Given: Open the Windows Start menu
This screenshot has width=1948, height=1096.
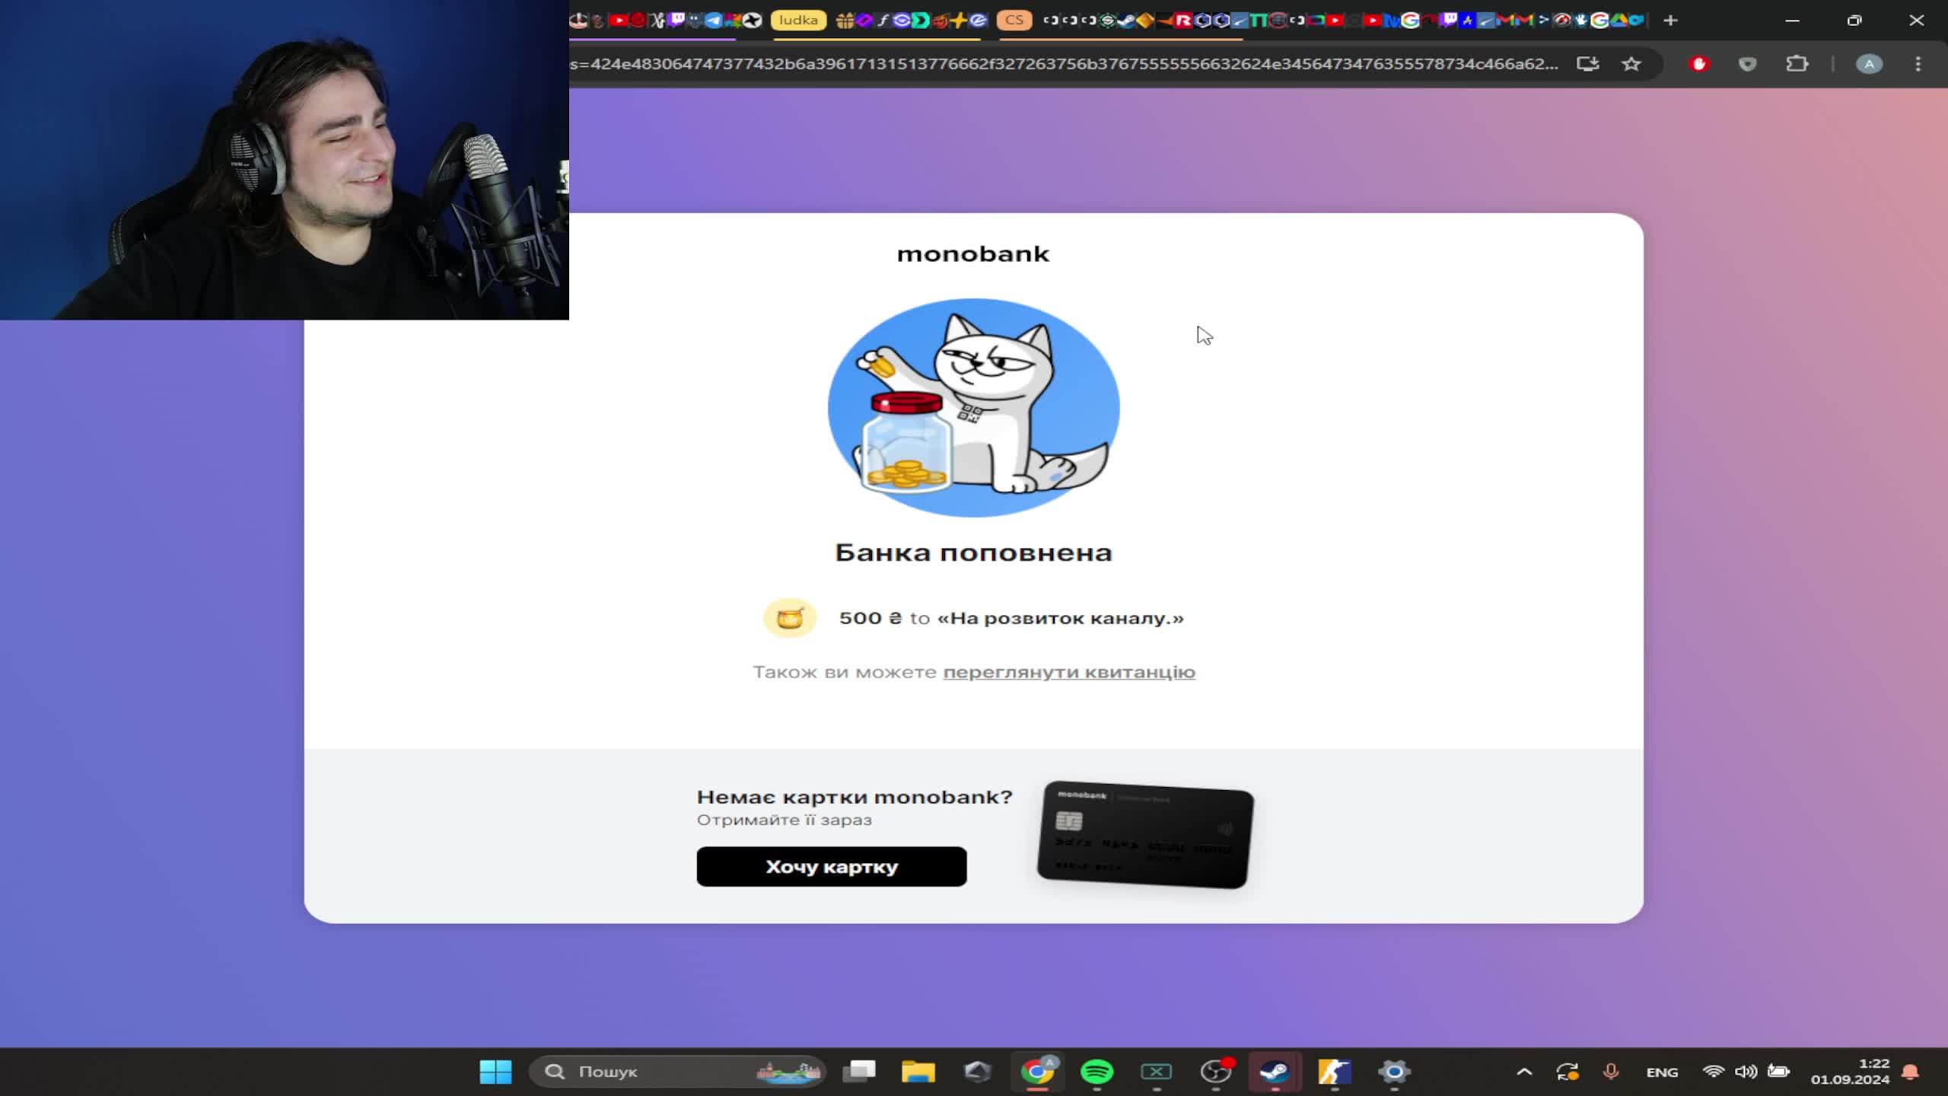Looking at the screenshot, I should pyautogui.click(x=495, y=1072).
